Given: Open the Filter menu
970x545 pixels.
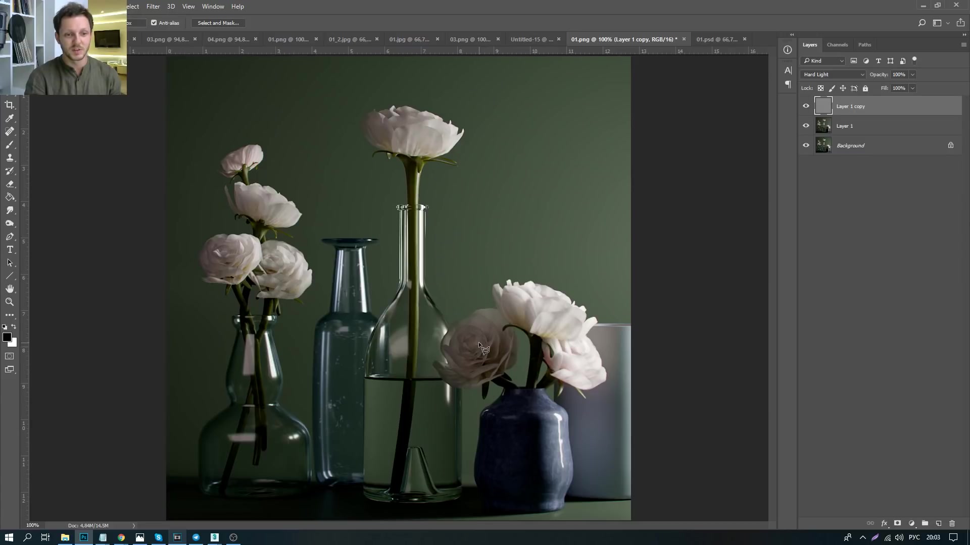Looking at the screenshot, I should pyautogui.click(x=152, y=6).
